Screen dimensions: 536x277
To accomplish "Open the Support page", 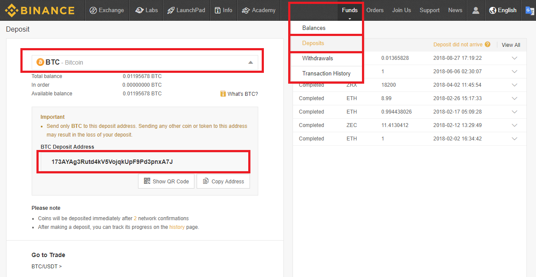I will [430, 10].
